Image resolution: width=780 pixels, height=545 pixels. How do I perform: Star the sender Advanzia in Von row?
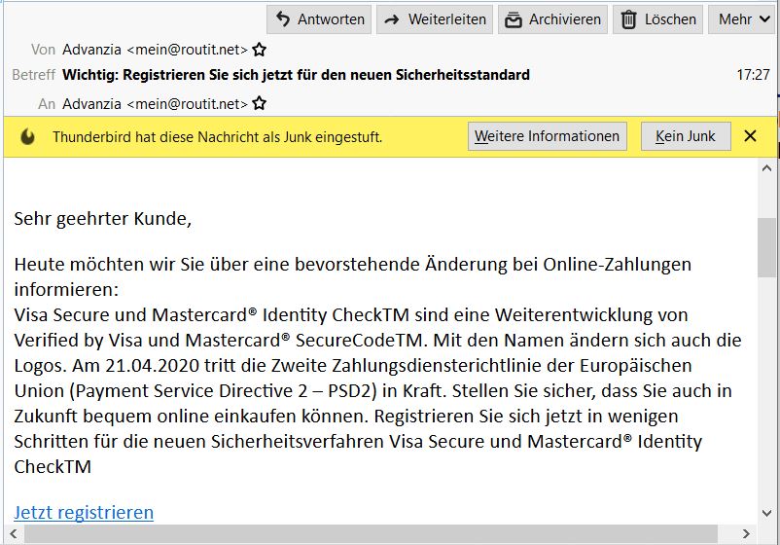pyautogui.click(x=259, y=50)
